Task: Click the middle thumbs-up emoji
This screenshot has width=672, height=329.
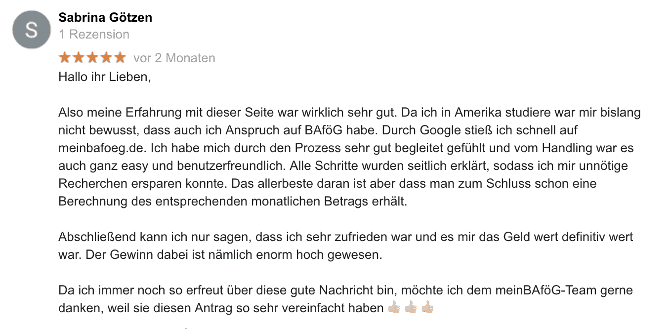Action: click(411, 308)
